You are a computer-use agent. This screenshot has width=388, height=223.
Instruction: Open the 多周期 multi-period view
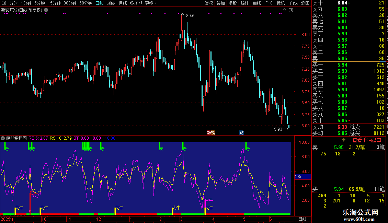pos(136,3)
